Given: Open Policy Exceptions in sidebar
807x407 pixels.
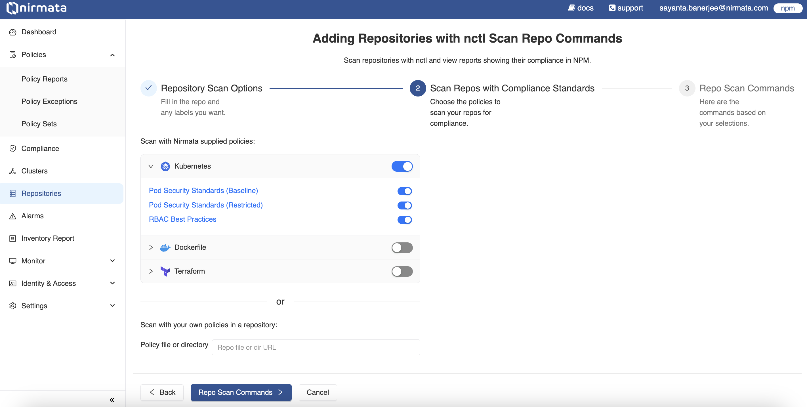Looking at the screenshot, I should 49,102.
